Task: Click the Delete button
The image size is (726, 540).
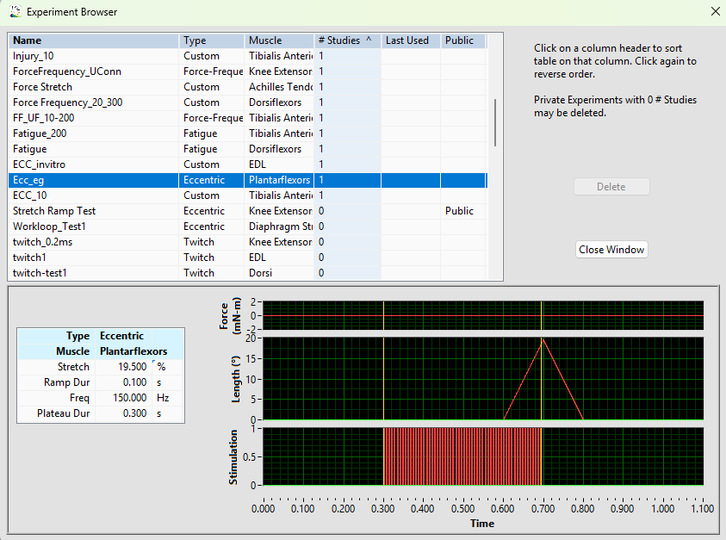Action: coord(611,186)
